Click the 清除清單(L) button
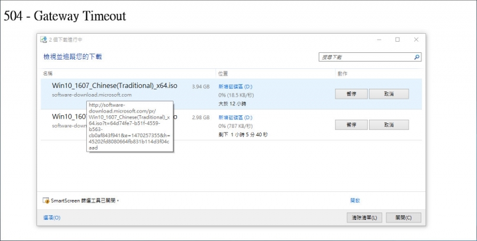The width and height of the screenshot is (477, 241). 364,218
